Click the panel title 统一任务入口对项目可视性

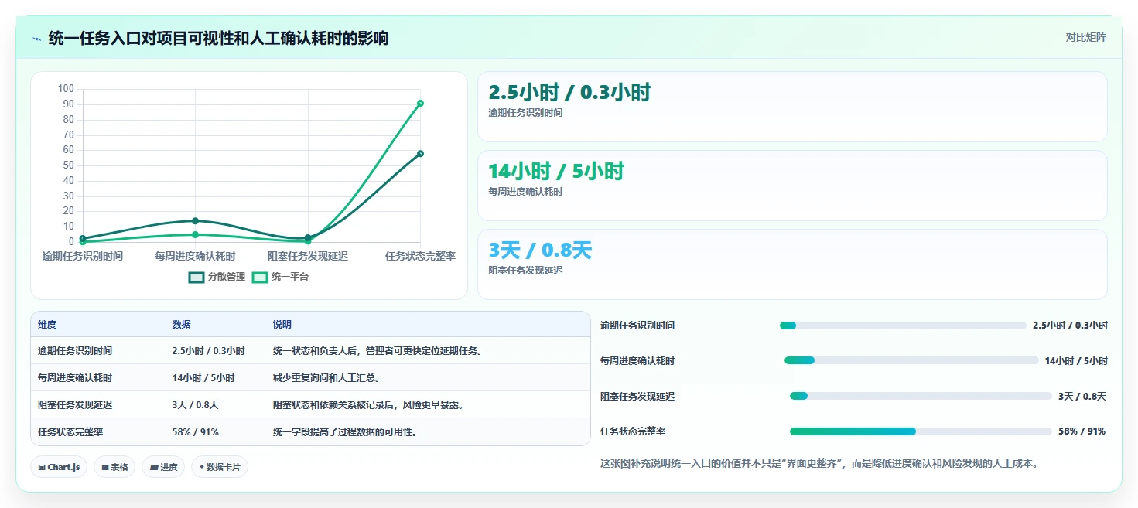pos(219,38)
